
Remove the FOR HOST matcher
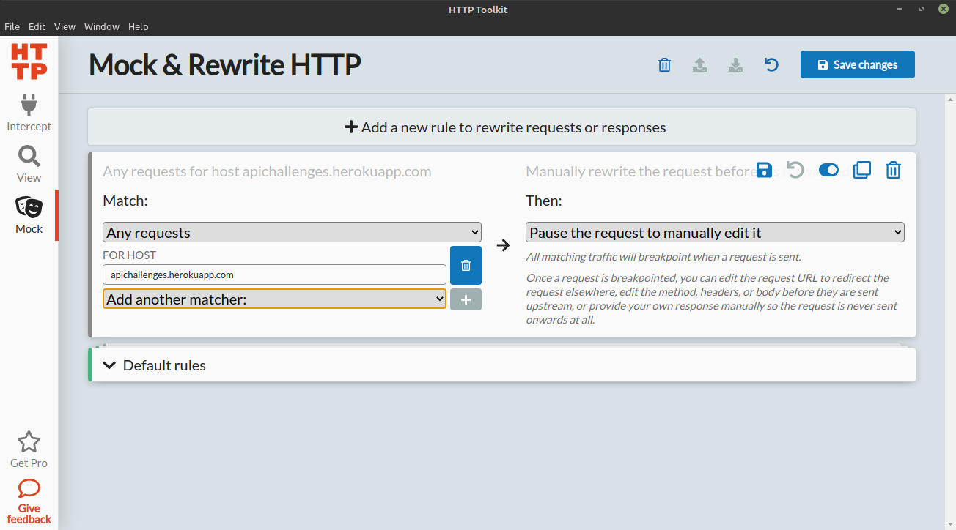pyautogui.click(x=466, y=265)
